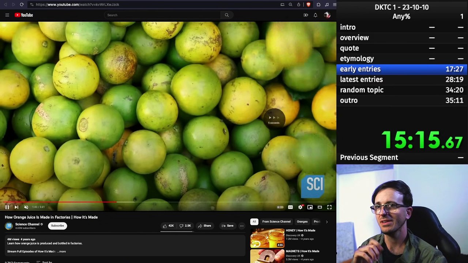
Task: Open the YouTube Create video icon
Action: 306,15
